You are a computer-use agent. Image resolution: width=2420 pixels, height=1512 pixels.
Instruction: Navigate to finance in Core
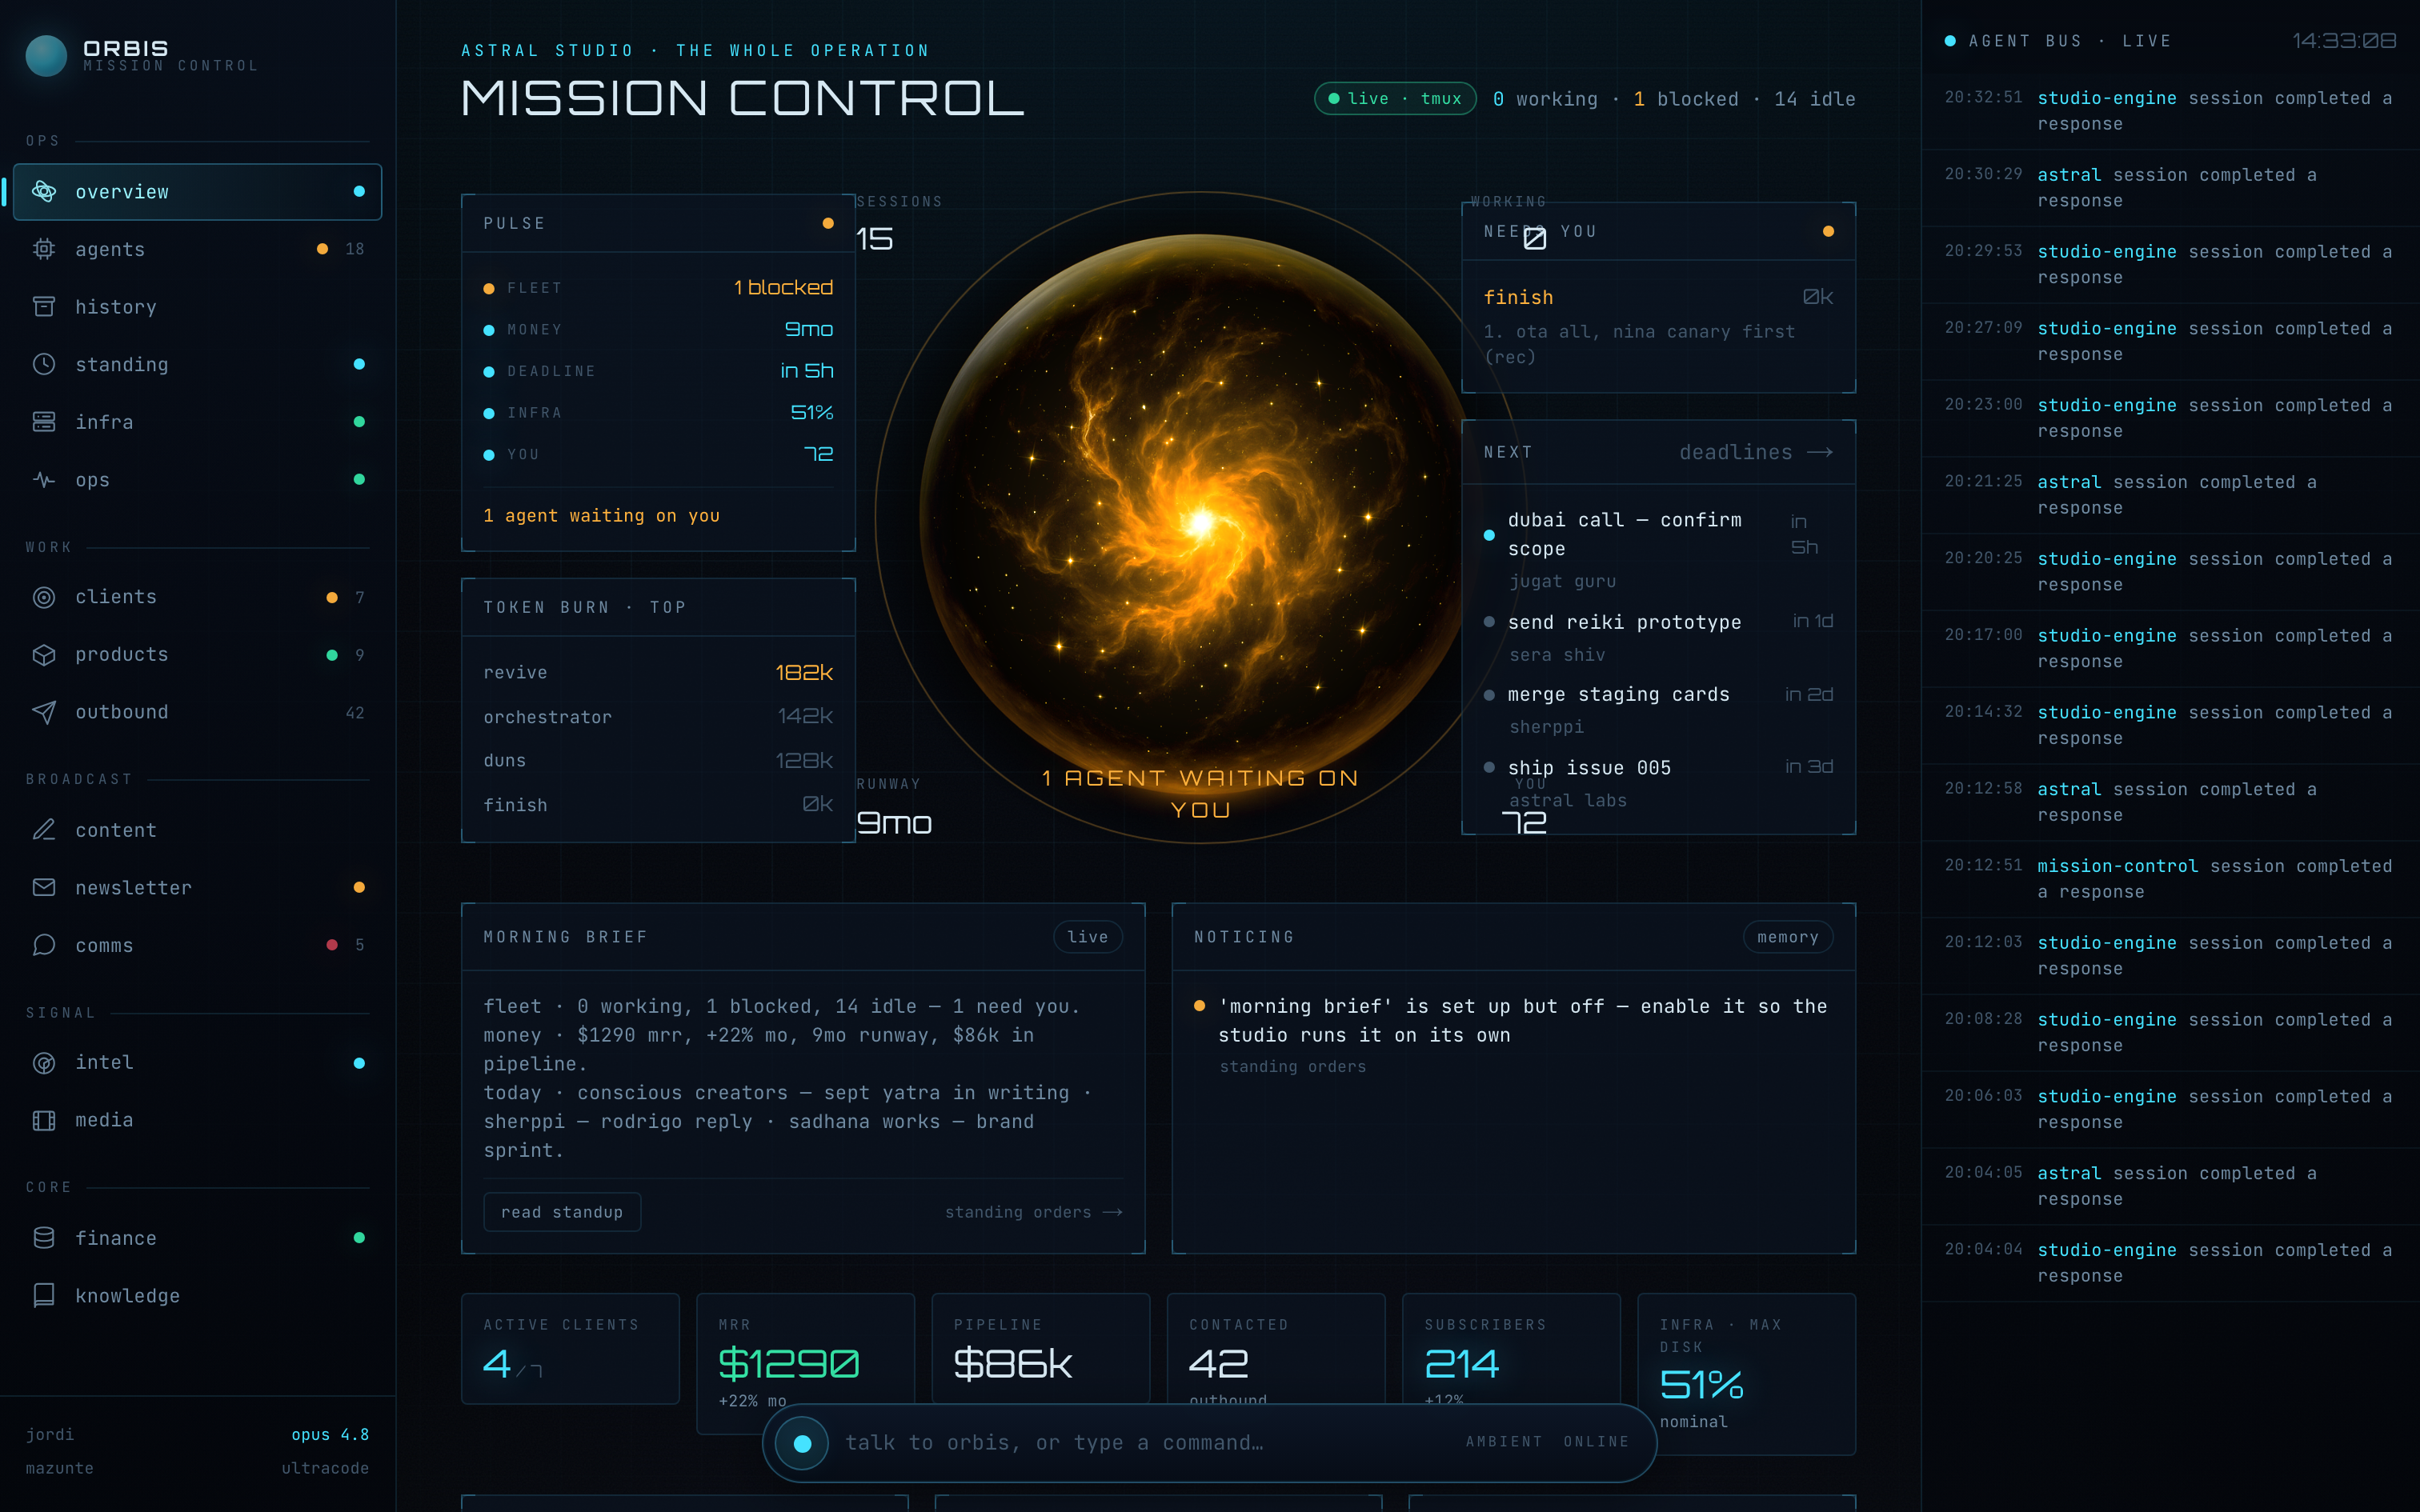tap(198, 1238)
